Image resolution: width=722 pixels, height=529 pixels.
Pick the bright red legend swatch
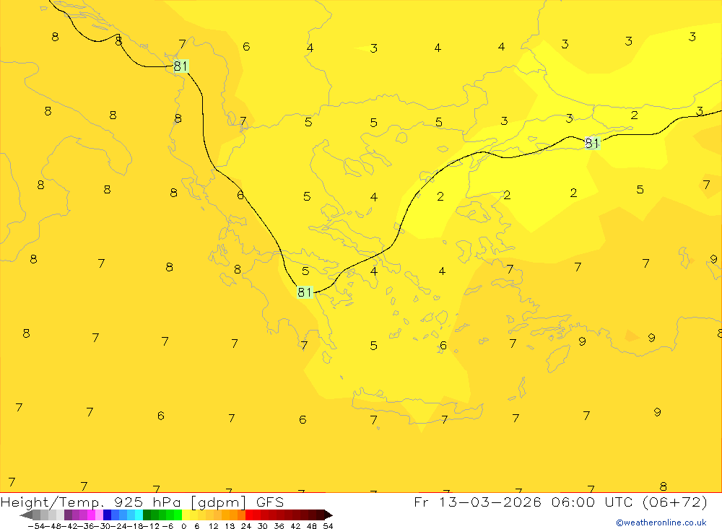pos(249,515)
